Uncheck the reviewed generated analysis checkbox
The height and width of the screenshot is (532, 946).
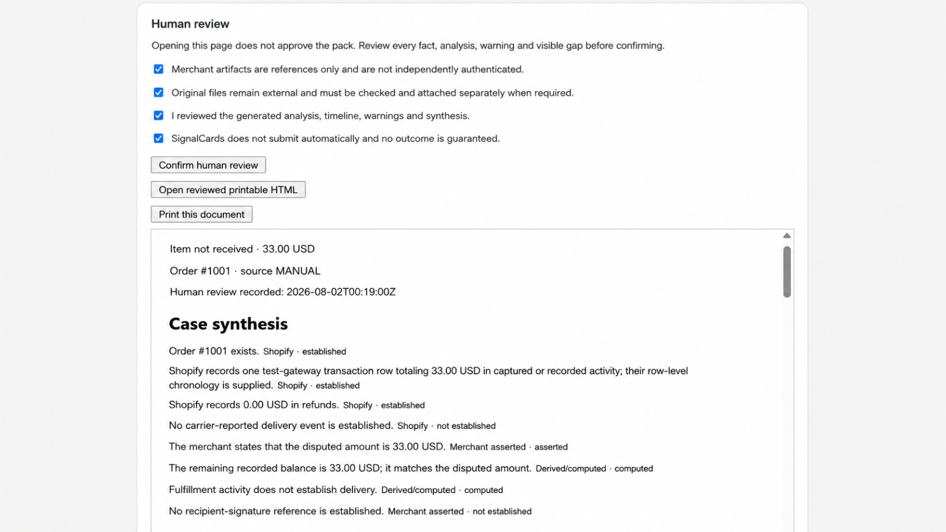[158, 115]
